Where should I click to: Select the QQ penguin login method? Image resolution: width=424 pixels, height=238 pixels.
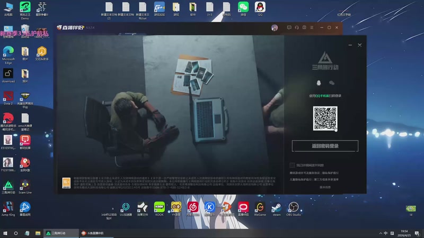[x=319, y=83]
